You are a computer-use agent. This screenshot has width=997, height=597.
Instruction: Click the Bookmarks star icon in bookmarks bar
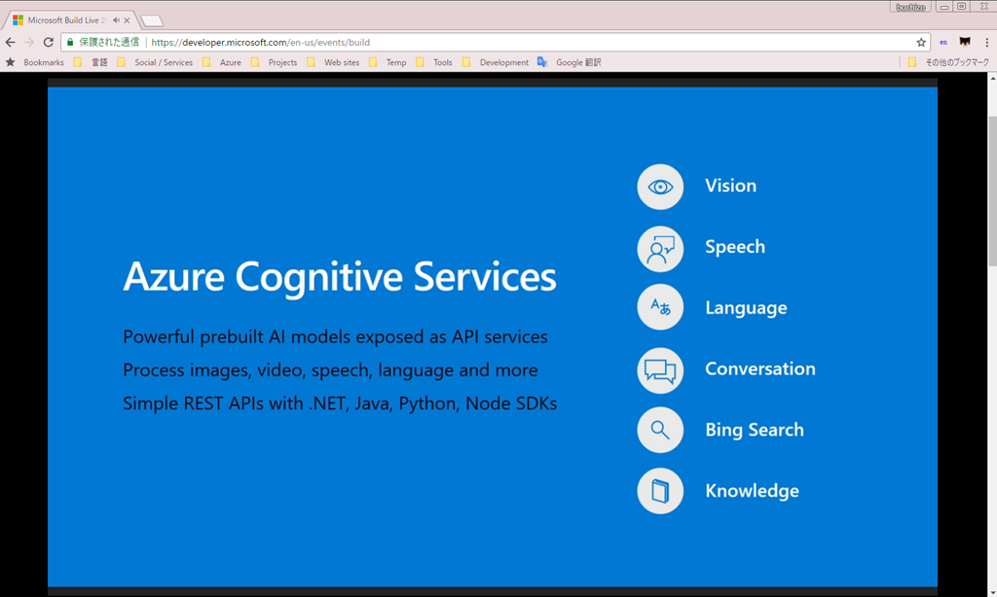(10, 62)
